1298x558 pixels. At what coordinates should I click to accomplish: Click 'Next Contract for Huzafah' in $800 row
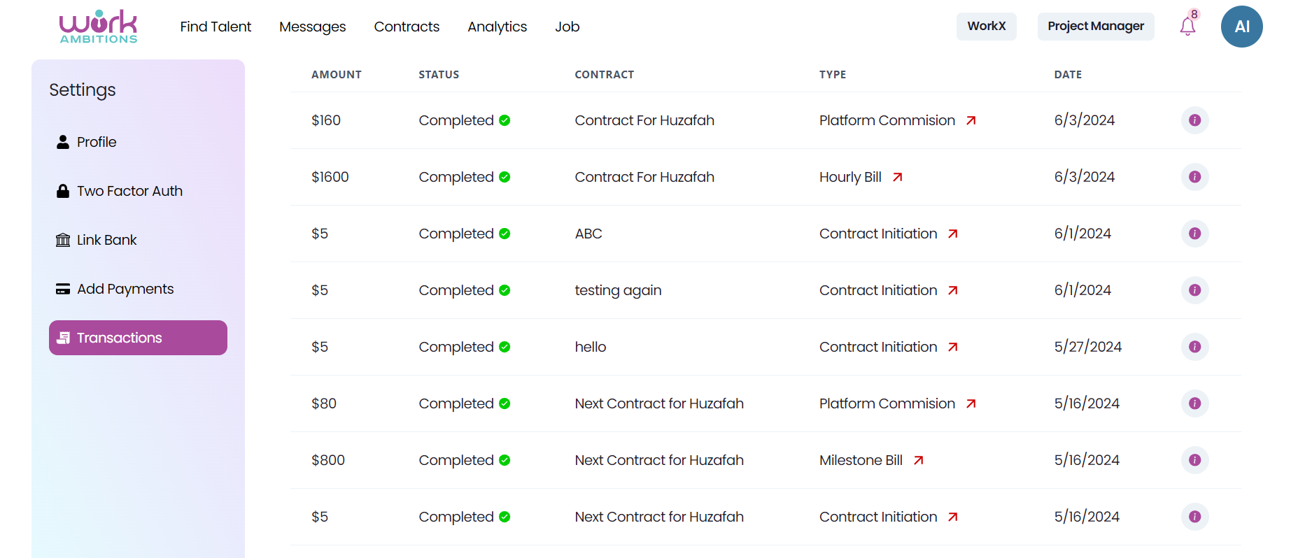point(659,460)
